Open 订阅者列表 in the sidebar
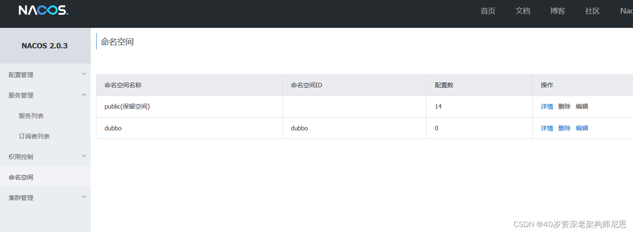The width and height of the screenshot is (633, 232). coord(34,136)
